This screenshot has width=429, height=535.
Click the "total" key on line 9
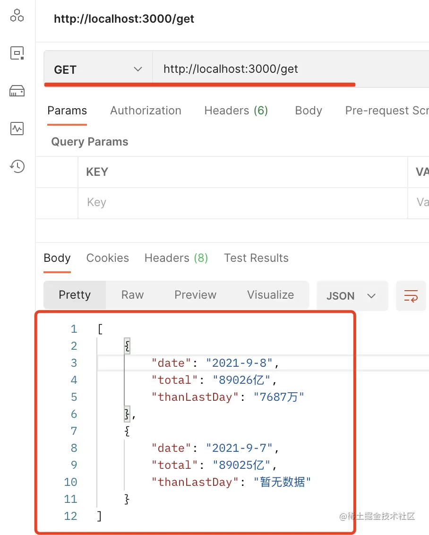pos(174,465)
